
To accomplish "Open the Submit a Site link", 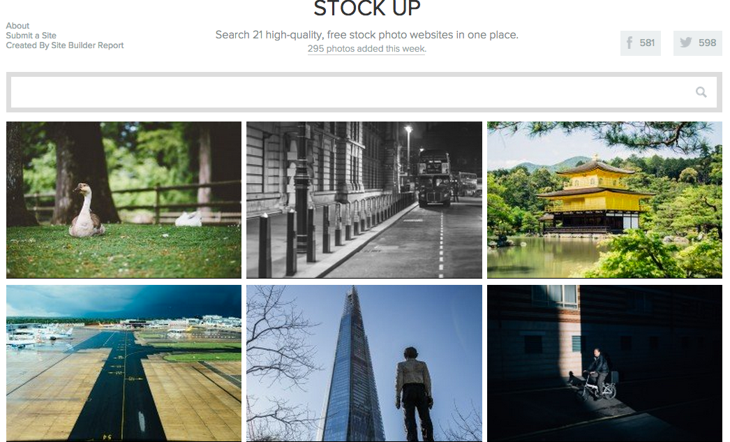I will click(31, 36).
